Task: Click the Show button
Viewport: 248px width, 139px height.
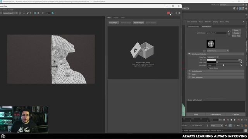Action: [234, 36]
